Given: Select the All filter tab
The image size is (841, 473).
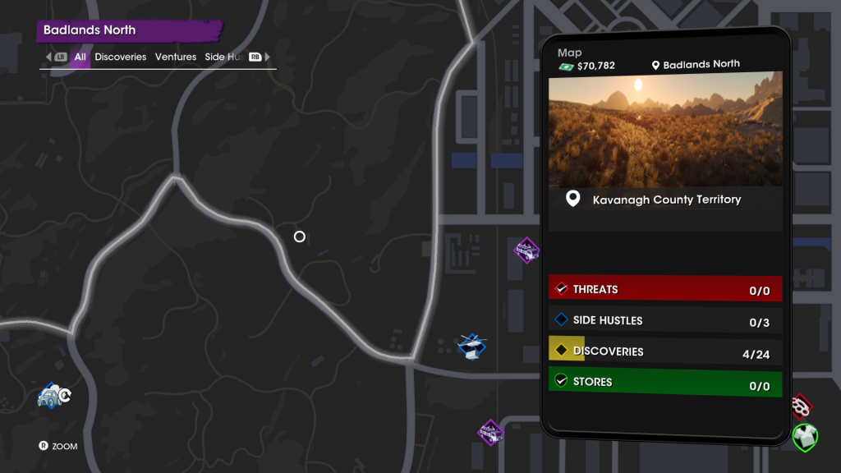Looking at the screenshot, I should (x=80, y=57).
